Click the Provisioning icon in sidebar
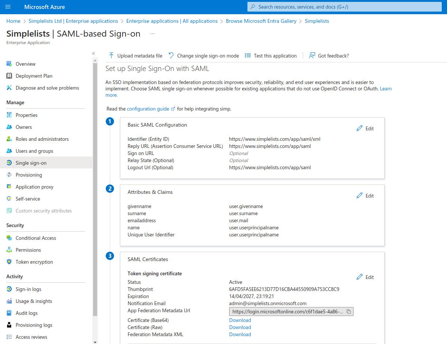Image resolution: width=447 pixels, height=344 pixels. [x=9, y=175]
